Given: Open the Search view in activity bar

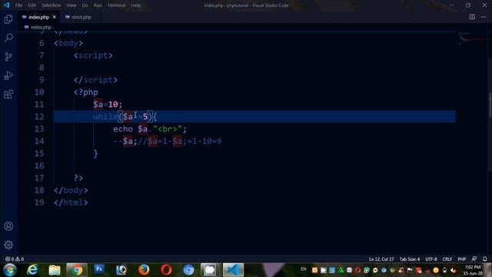Looking at the screenshot, I should click(x=8, y=38).
